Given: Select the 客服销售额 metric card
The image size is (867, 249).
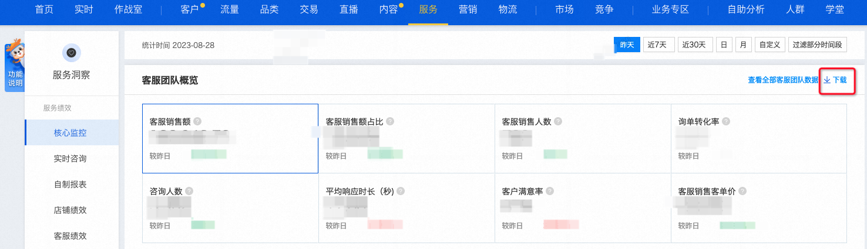Looking at the screenshot, I should [x=230, y=138].
